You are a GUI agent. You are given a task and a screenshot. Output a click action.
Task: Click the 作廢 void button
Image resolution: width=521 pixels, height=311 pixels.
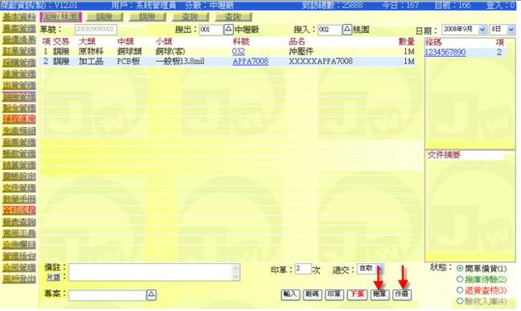pos(402,295)
